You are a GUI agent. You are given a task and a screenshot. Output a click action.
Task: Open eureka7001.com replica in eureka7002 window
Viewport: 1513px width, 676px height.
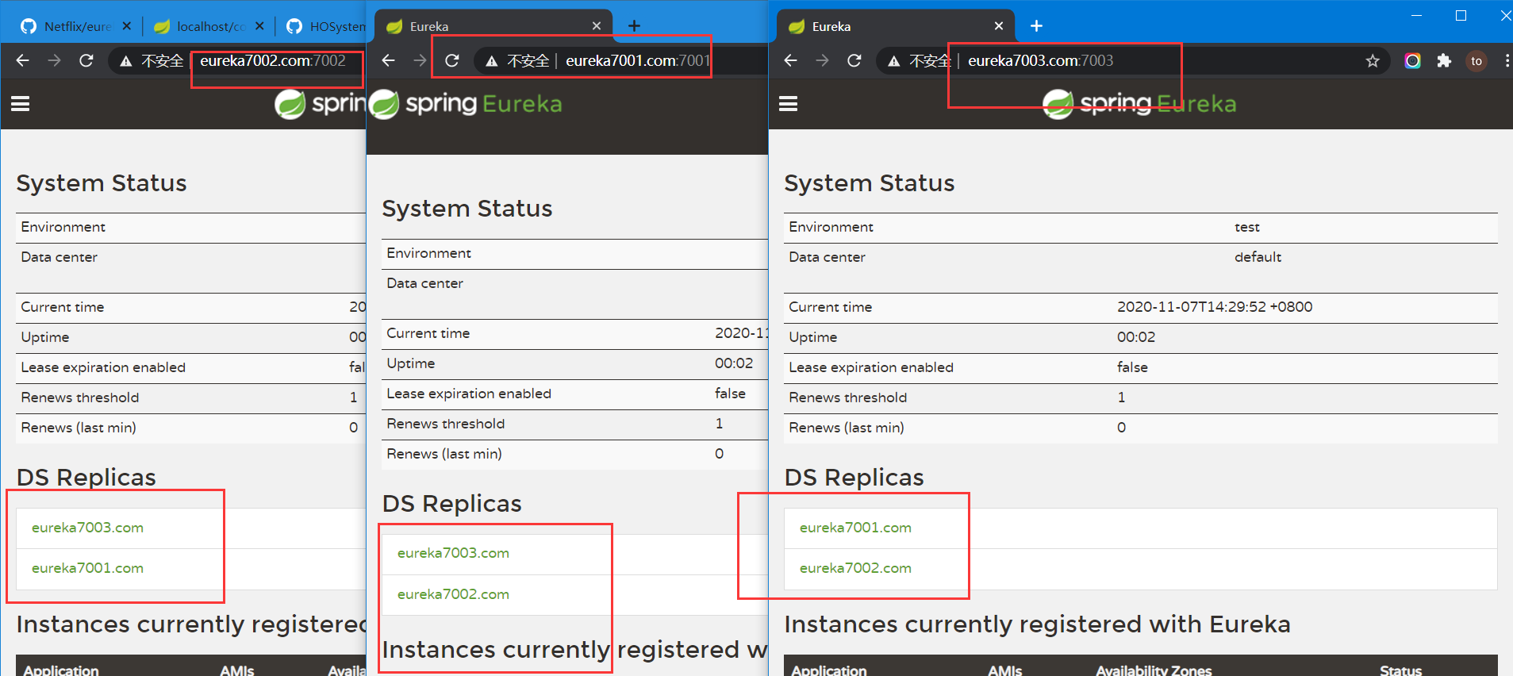tap(87, 568)
